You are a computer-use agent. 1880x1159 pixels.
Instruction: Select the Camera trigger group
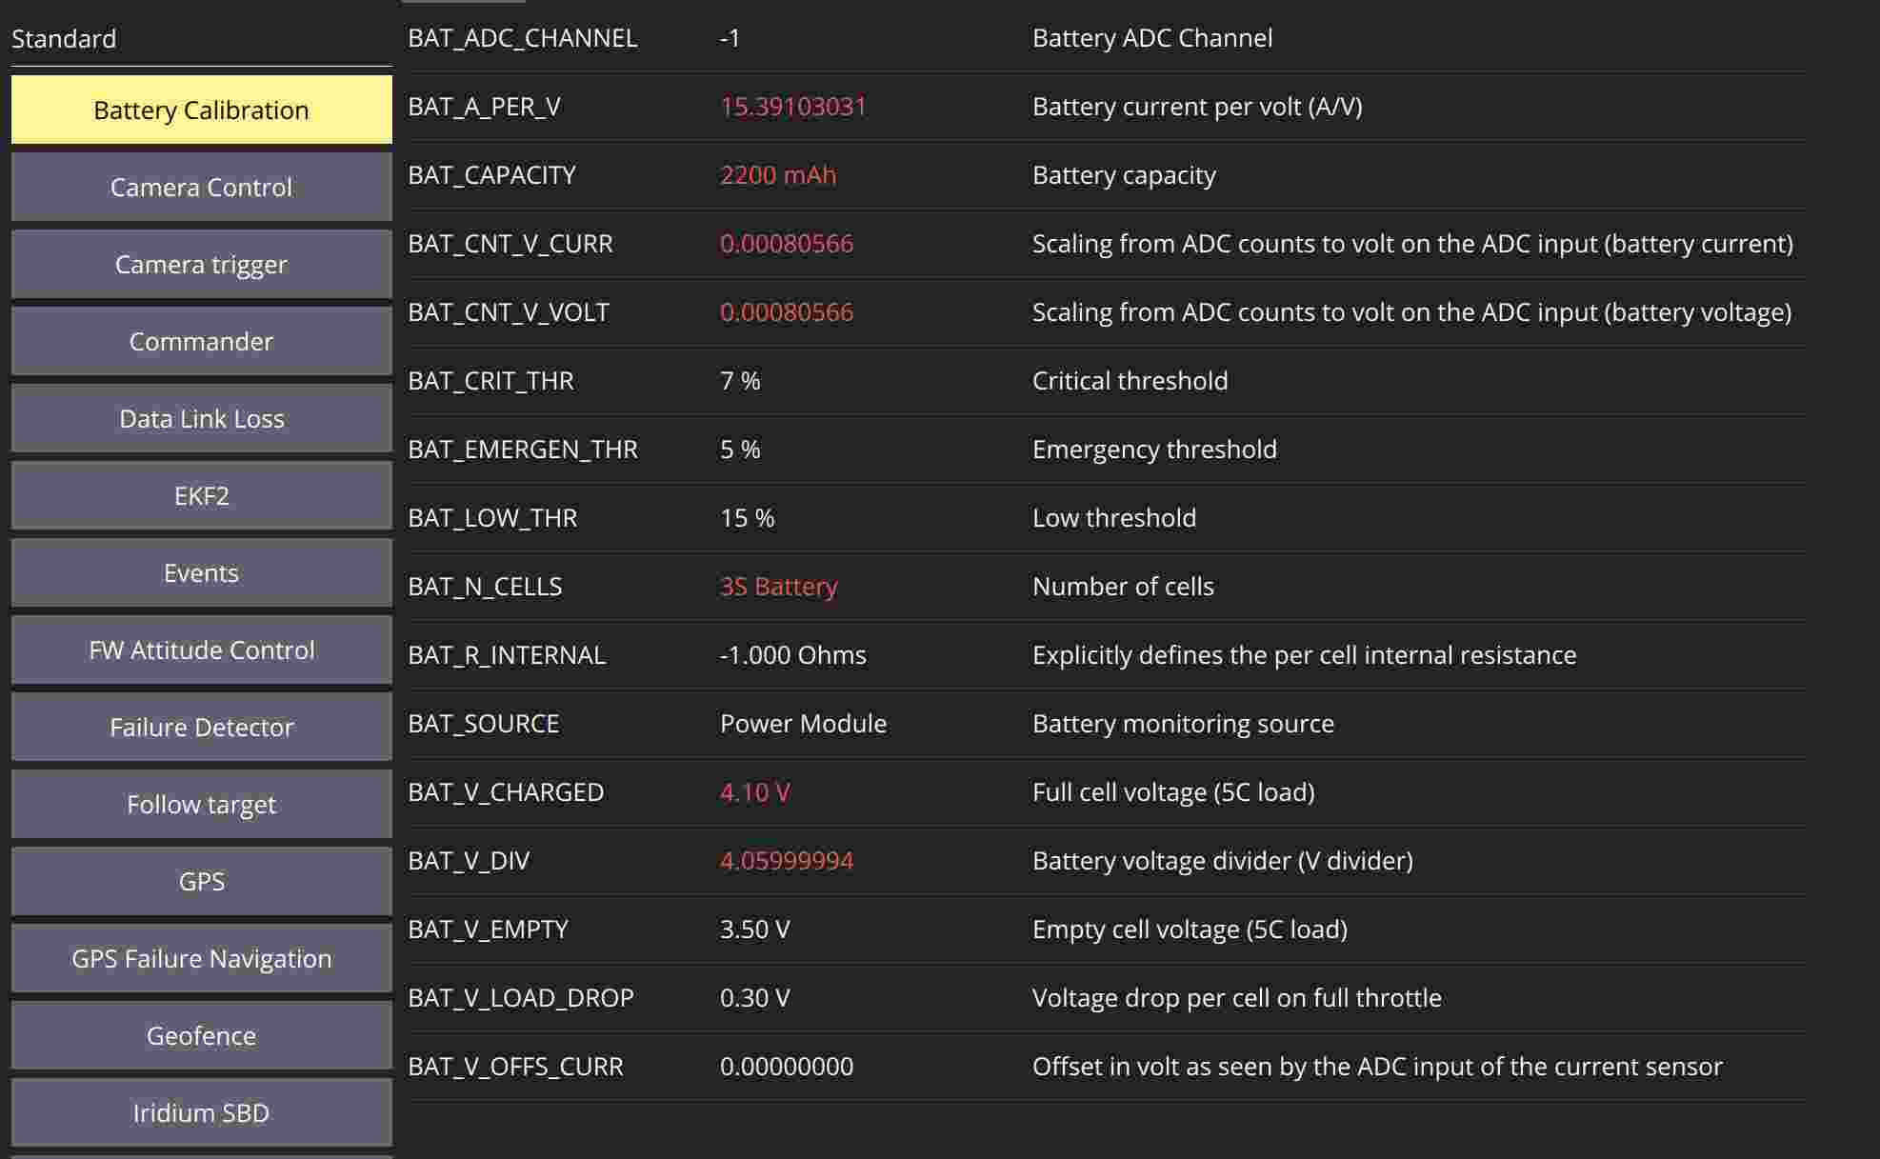click(201, 264)
